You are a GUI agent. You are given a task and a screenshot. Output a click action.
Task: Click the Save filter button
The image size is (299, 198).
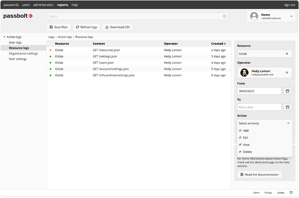59,27
